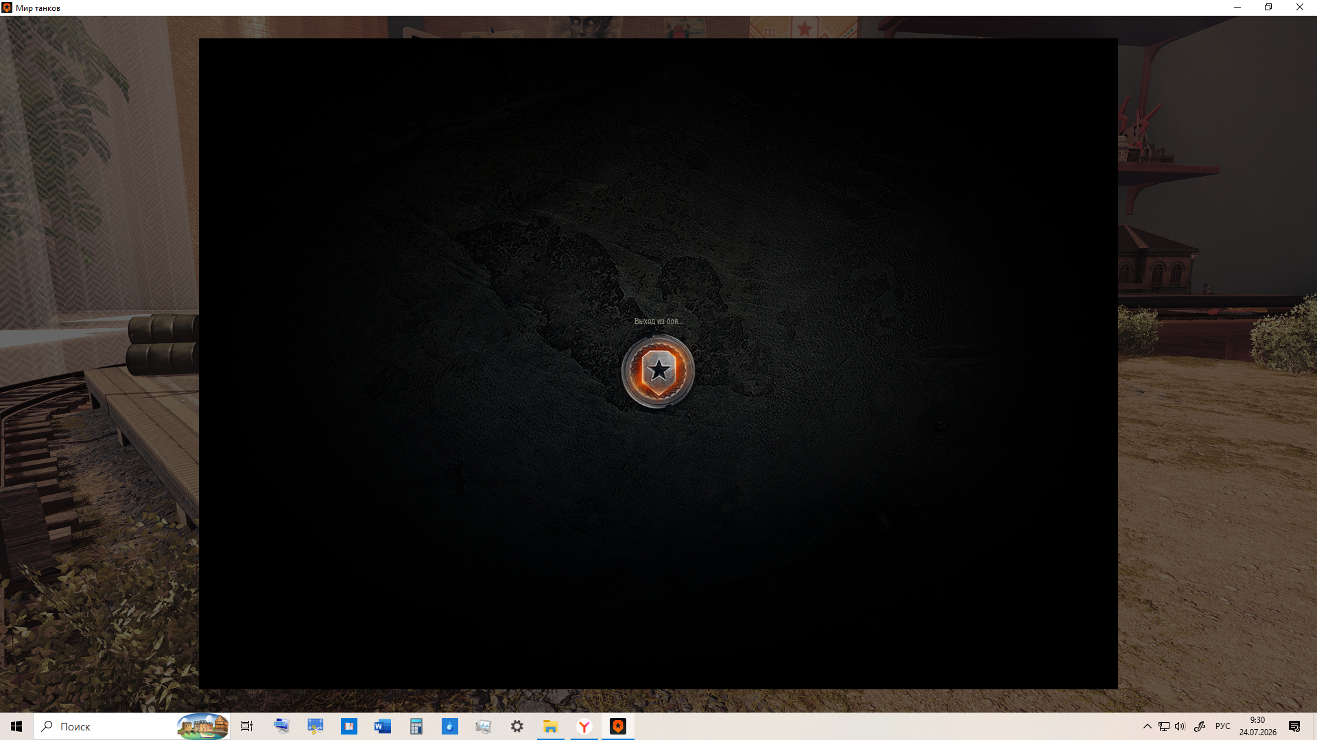Click the search magnifier icon in taskbar
The width and height of the screenshot is (1317, 740).
click(47, 726)
